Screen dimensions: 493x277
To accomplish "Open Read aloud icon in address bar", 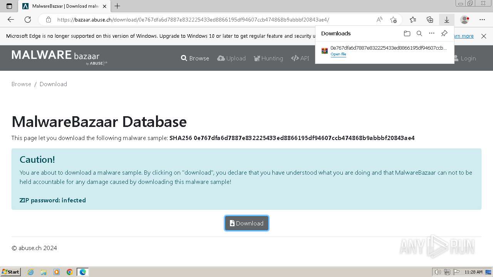I will tap(379, 20).
